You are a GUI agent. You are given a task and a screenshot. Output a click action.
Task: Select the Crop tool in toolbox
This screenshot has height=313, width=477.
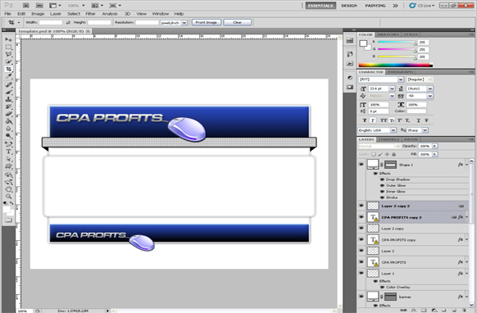[x=8, y=69]
